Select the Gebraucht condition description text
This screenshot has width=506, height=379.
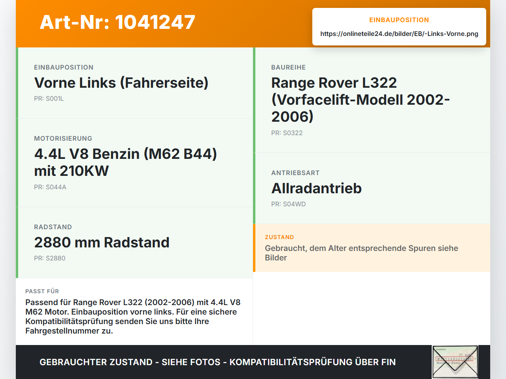[x=362, y=253]
